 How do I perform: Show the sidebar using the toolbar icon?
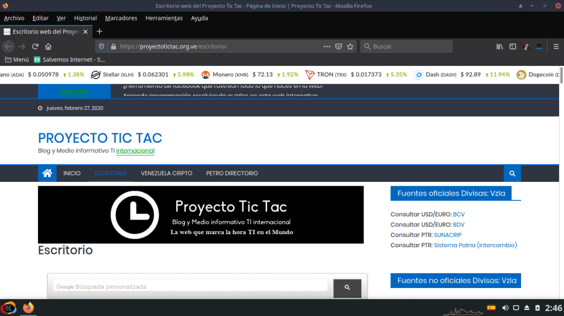513,47
